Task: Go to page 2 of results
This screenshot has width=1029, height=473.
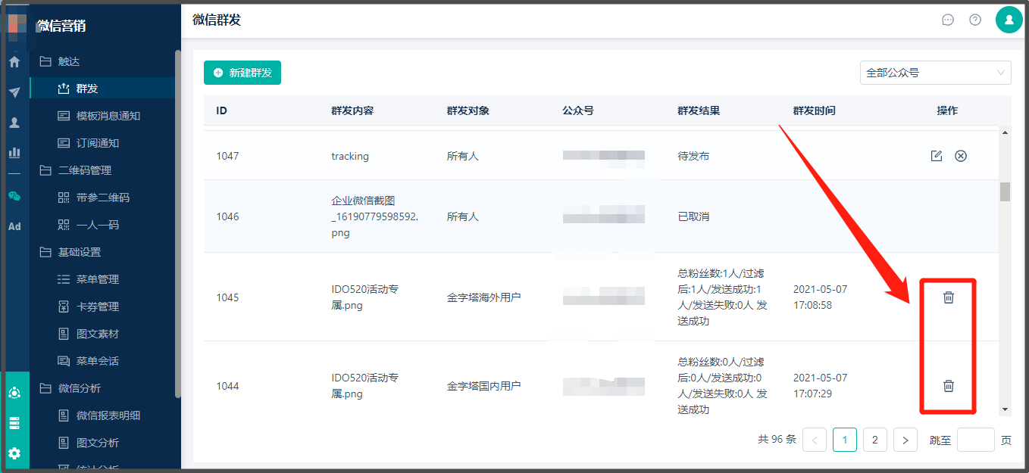Action: click(875, 440)
